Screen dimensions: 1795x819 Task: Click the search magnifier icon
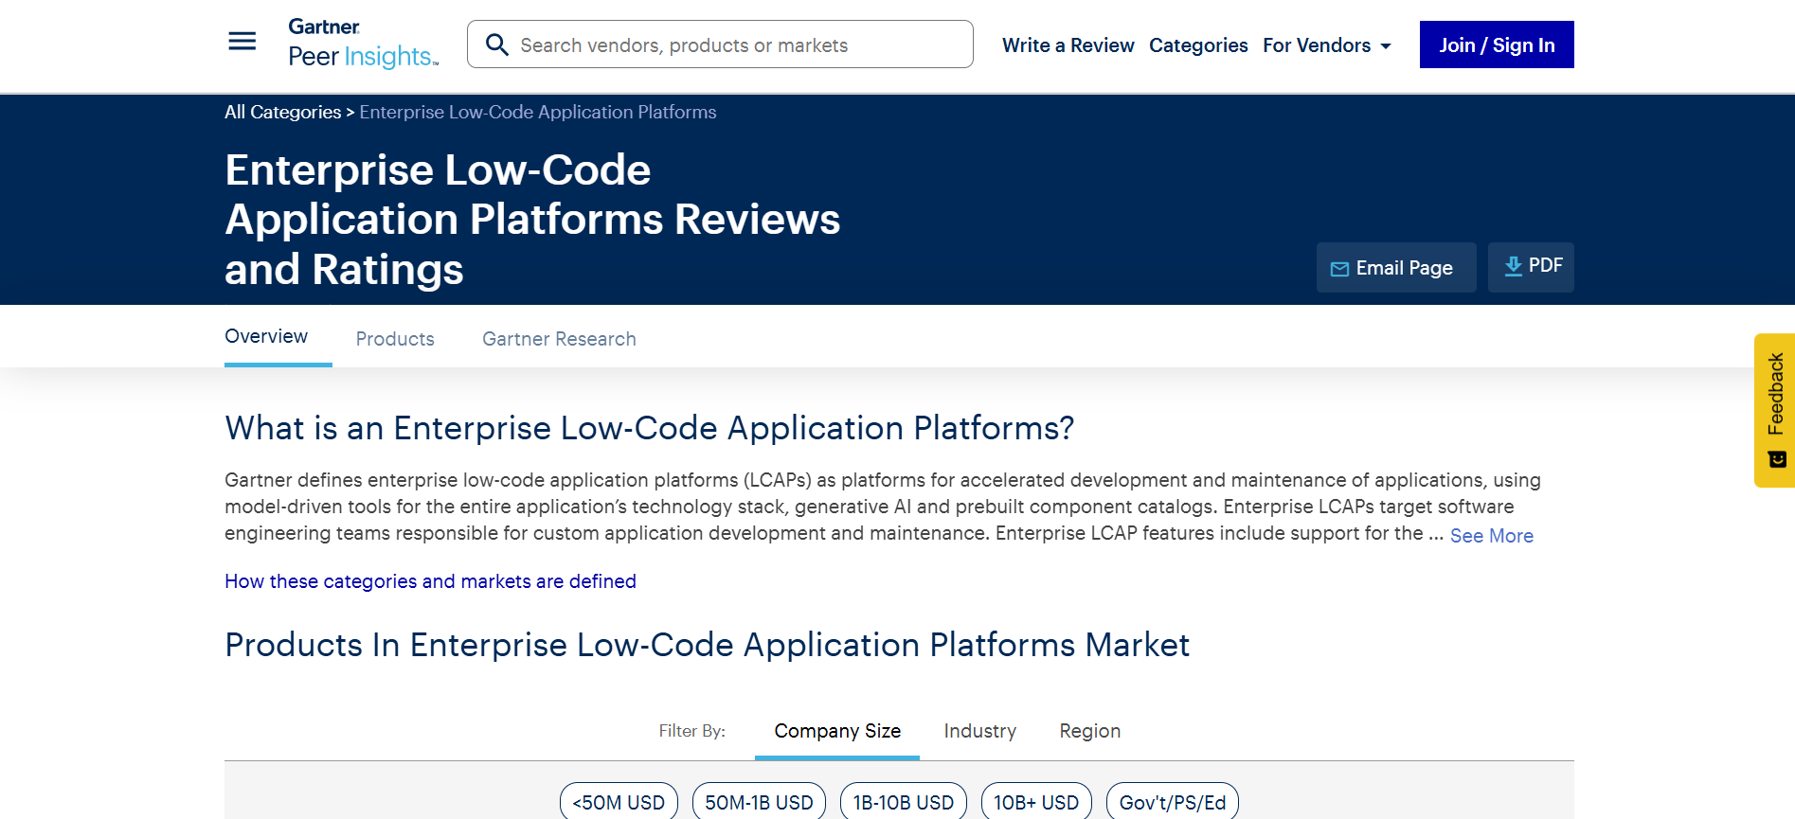(497, 45)
